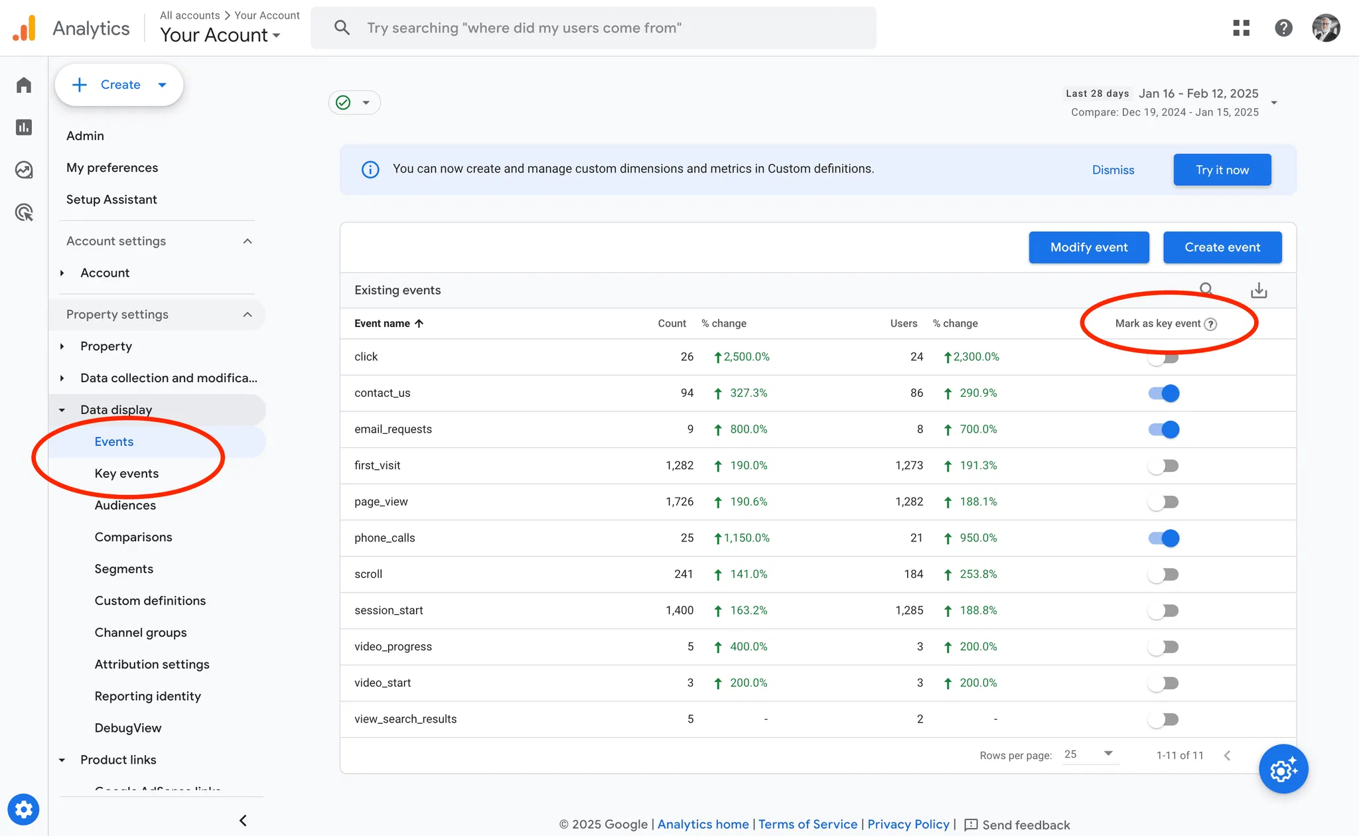Click the Help question mark icon

[1283, 28]
